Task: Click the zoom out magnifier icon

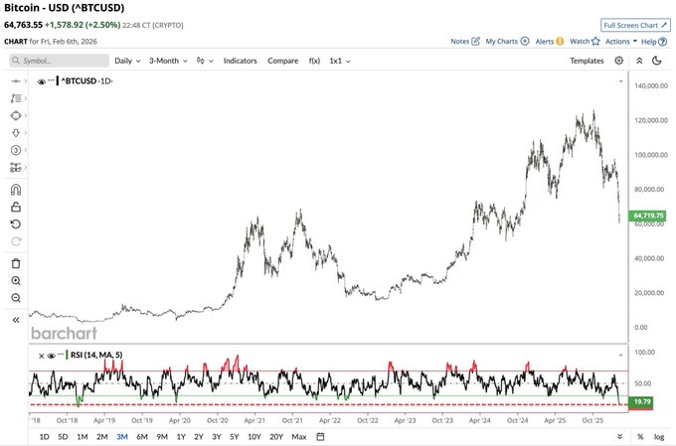Action: [x=15, y=298]
